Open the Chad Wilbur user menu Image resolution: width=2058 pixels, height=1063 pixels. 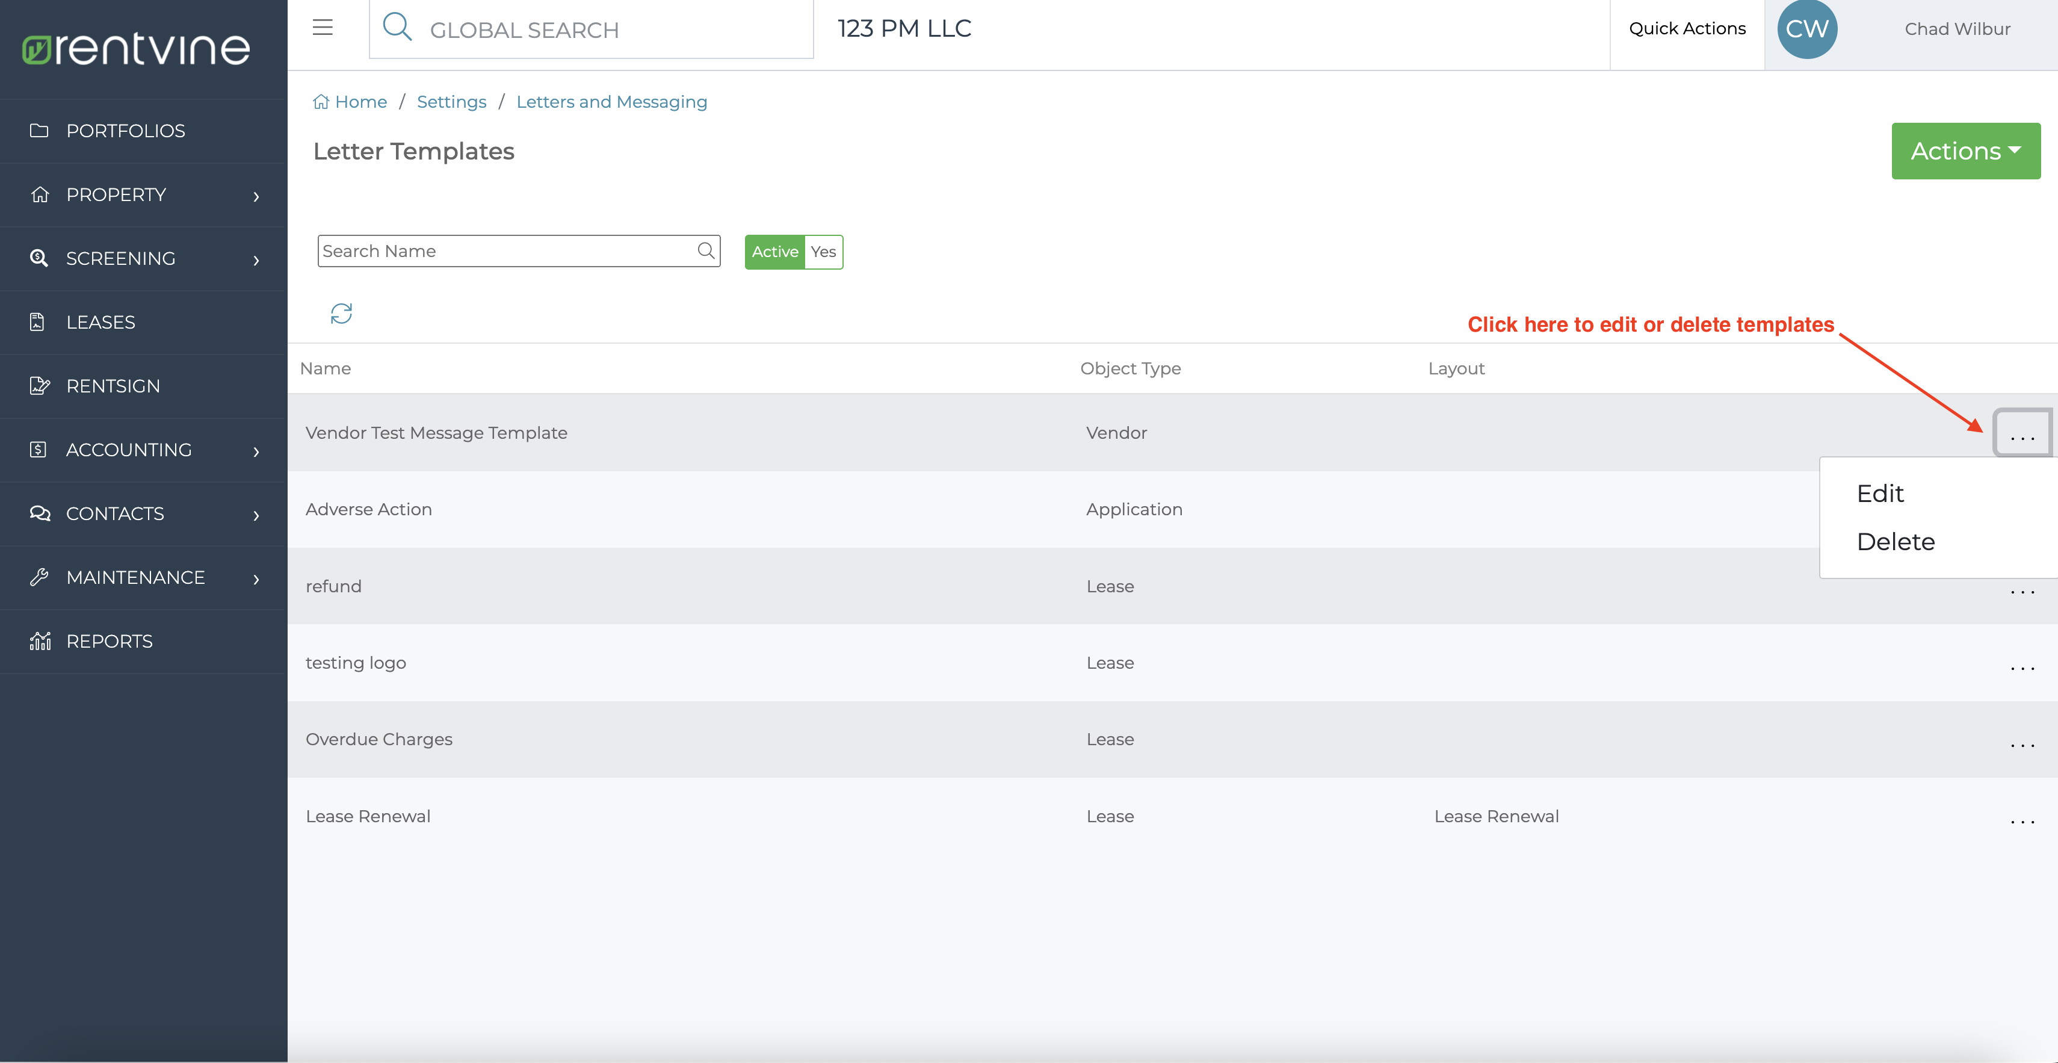click(x=1956, y=29)
